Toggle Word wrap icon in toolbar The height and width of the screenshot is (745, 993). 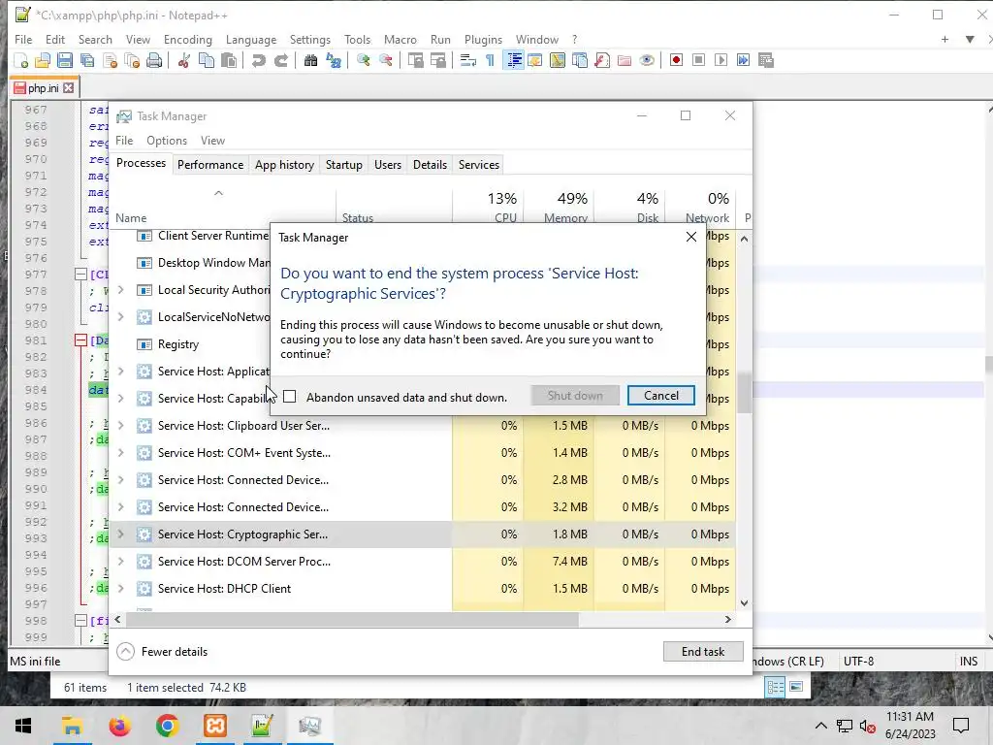click(x=468, y=60)
